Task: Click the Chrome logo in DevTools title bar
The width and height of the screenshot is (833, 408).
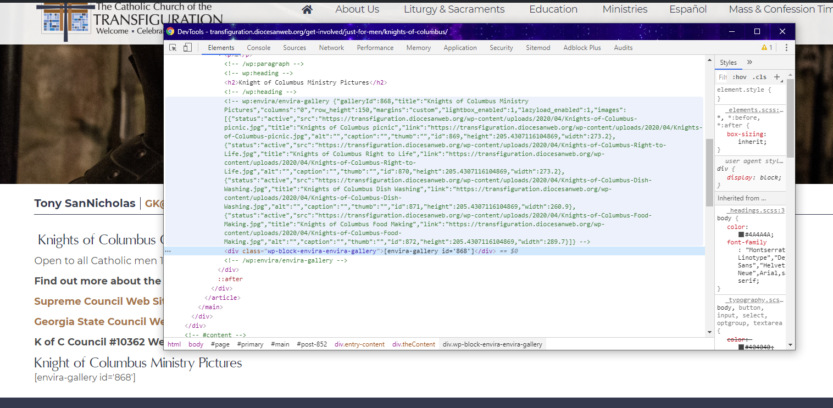Action: tap(170, 31)
